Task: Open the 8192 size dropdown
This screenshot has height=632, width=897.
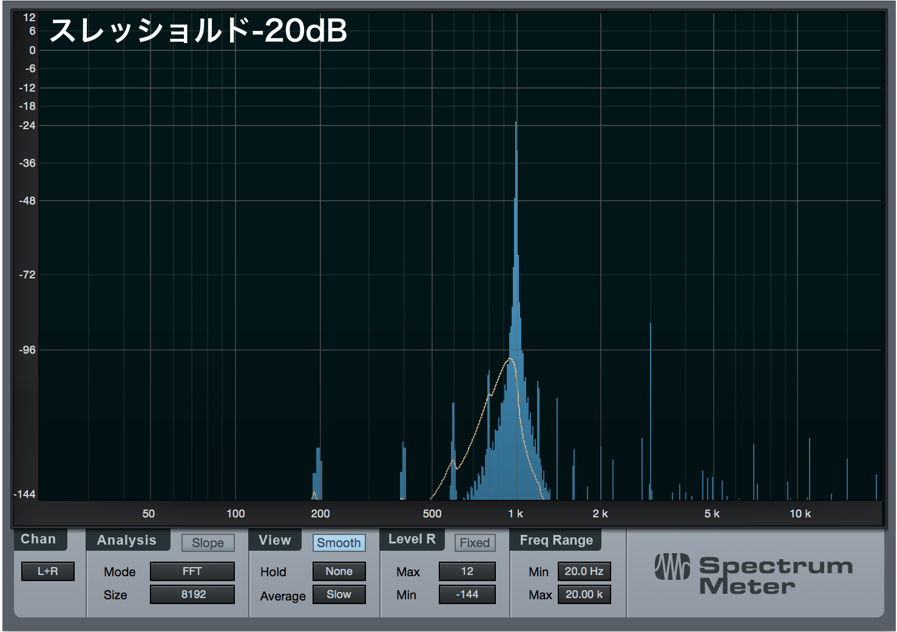Action: pos(192,594)
